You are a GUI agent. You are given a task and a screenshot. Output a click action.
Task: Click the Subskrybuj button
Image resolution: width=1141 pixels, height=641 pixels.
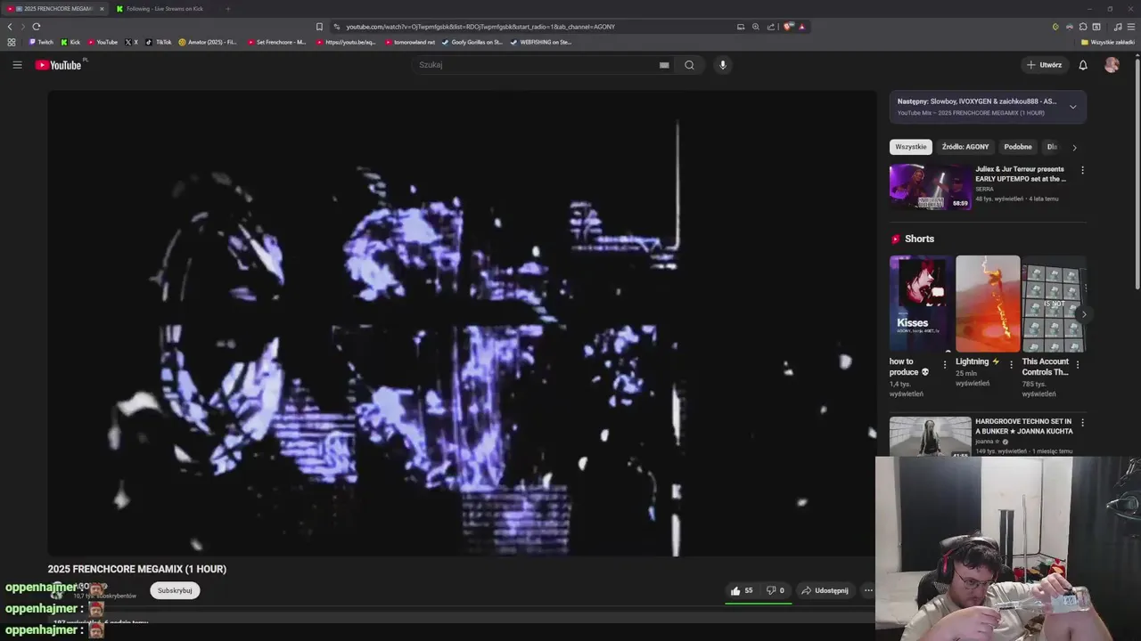click(175, 590)
